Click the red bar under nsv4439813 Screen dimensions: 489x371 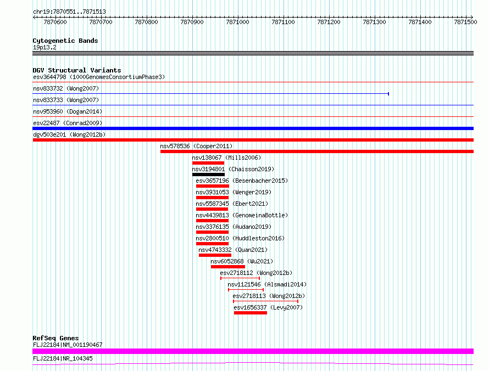[212, 221]
